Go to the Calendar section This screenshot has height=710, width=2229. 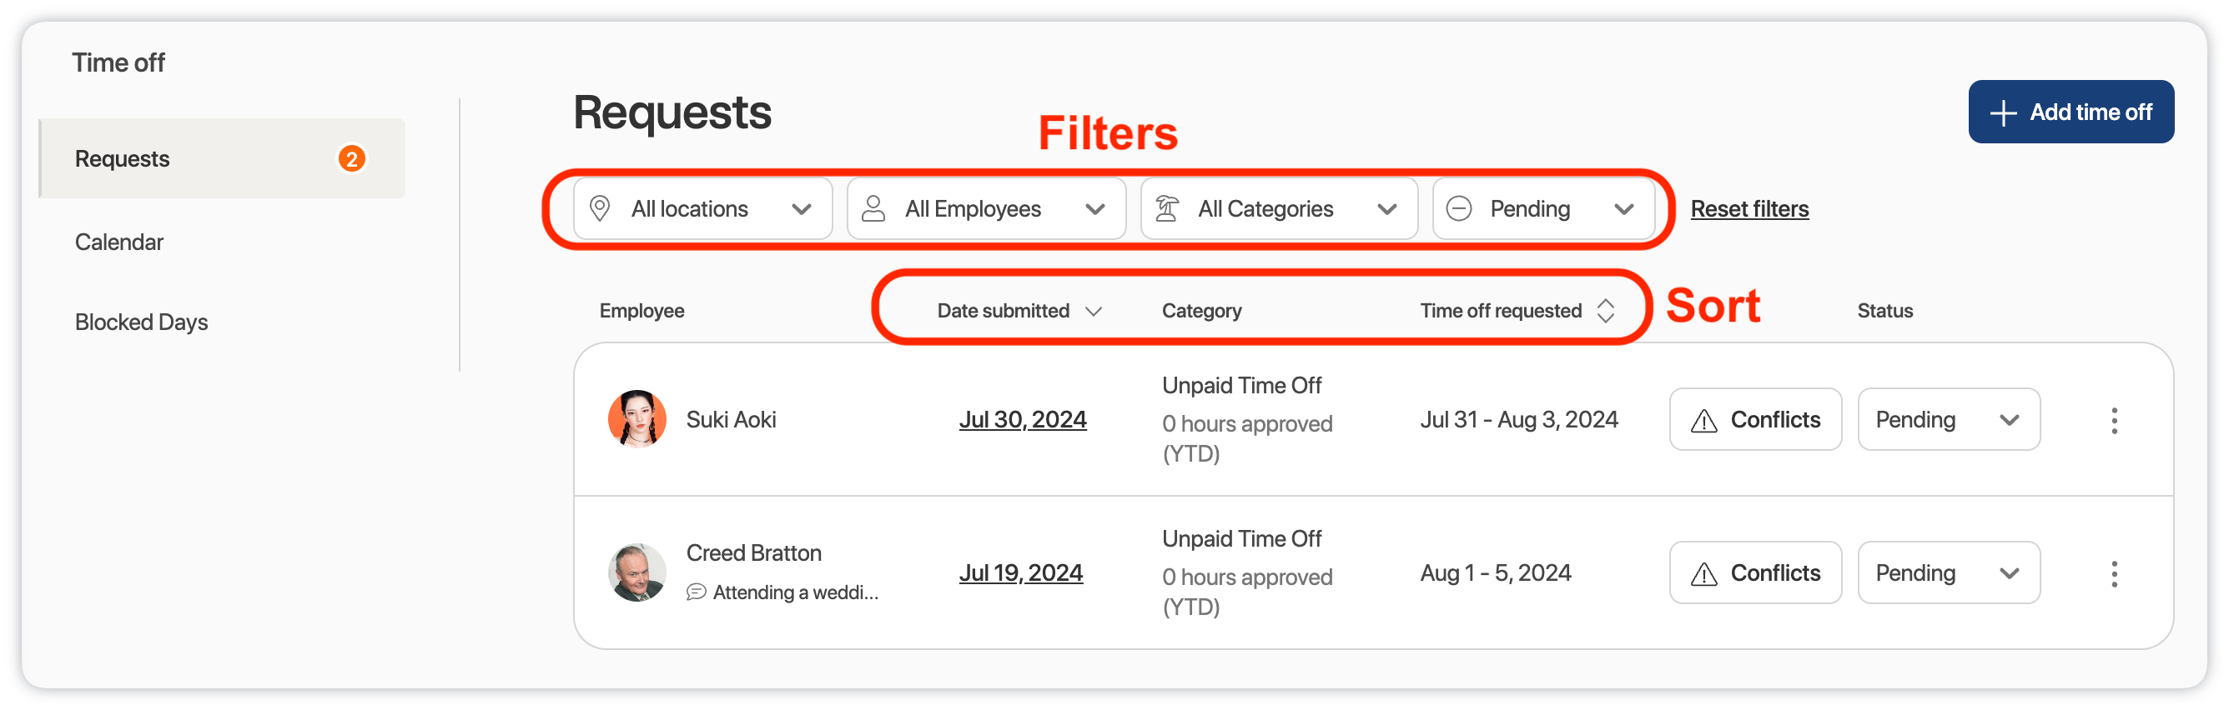point(119,242)
